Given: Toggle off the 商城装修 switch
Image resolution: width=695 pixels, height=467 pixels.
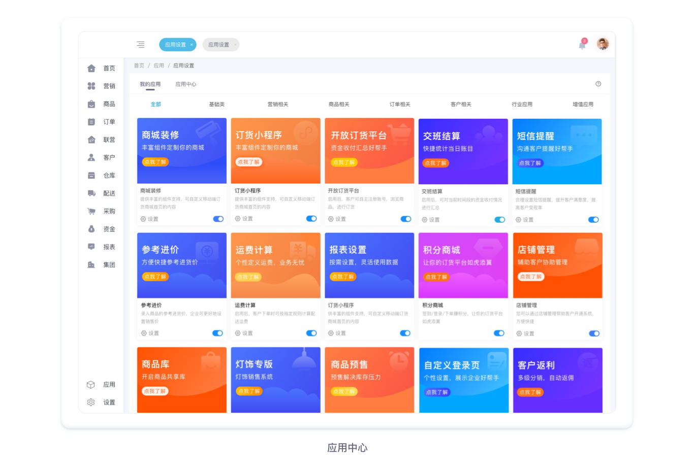Looking at the screenshot, I should [218, 219].
